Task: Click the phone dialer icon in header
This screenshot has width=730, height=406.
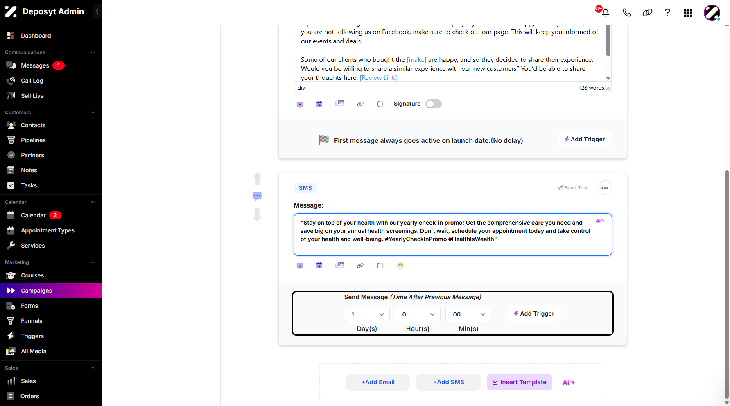Action: point(626,13)
